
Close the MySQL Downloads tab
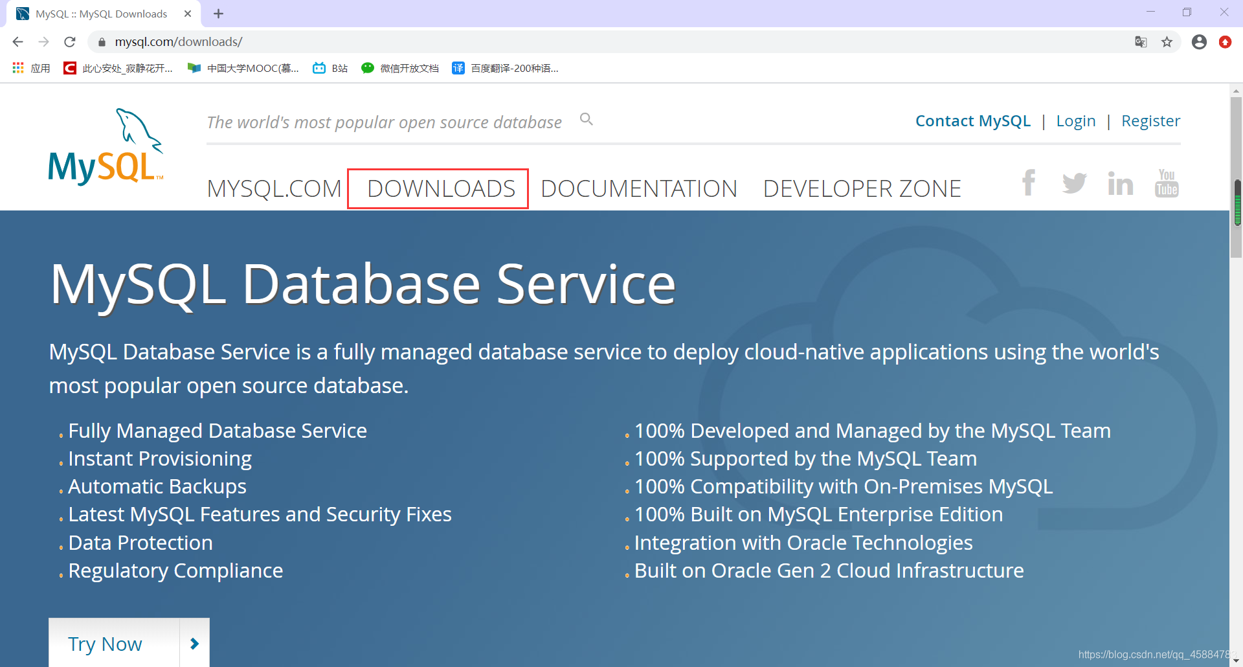[x=188, y=14]
